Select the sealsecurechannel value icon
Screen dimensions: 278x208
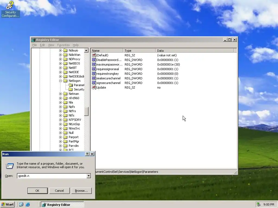pyautogui.click(x=94, y=78)
